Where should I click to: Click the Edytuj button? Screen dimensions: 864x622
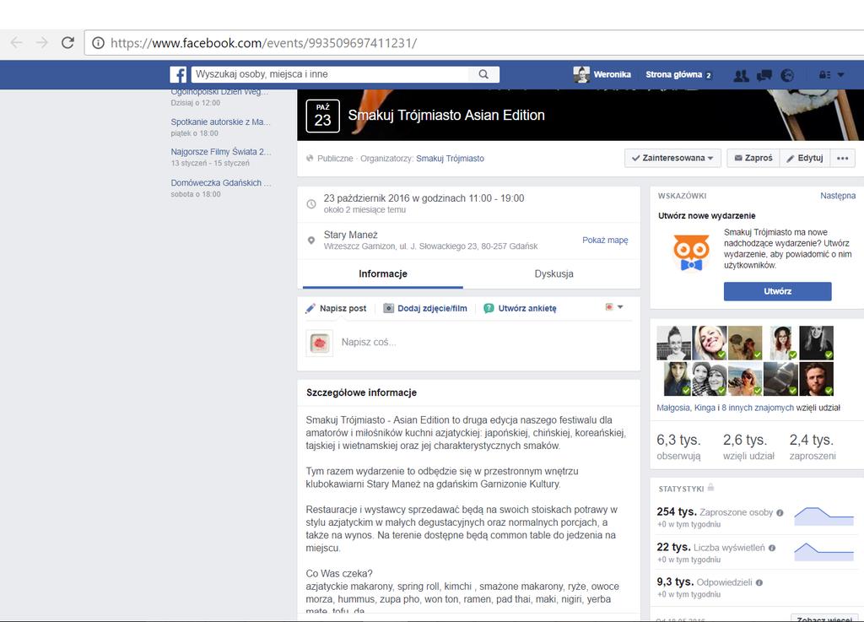pos(804,158)
